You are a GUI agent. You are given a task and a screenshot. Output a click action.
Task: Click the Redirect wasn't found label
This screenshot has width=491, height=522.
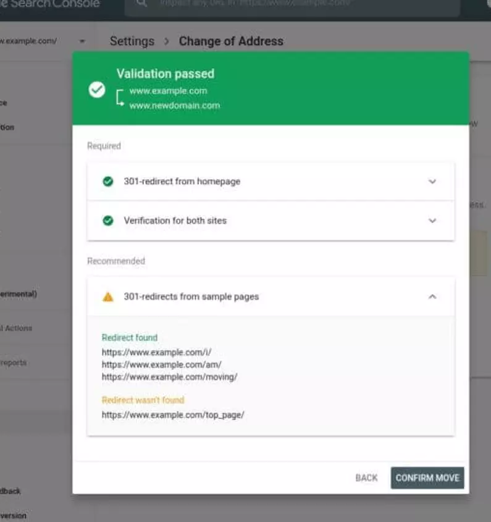click(143, 400)
